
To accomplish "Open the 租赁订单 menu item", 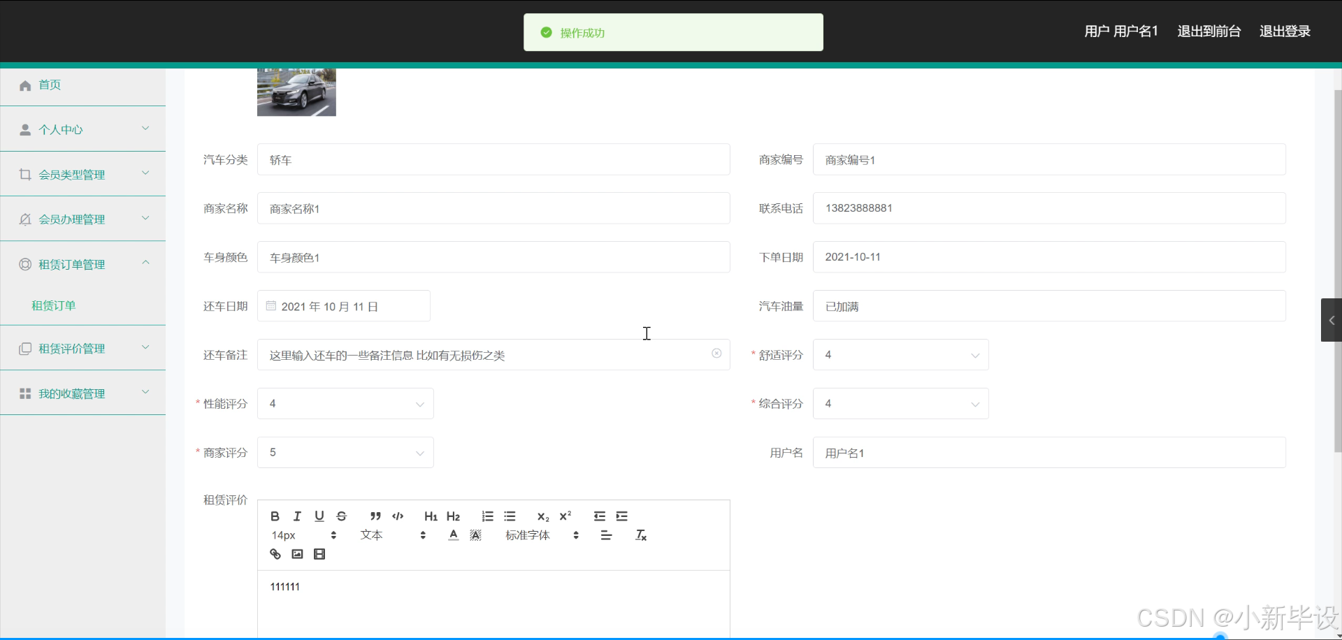I will (x=55, y=305).
